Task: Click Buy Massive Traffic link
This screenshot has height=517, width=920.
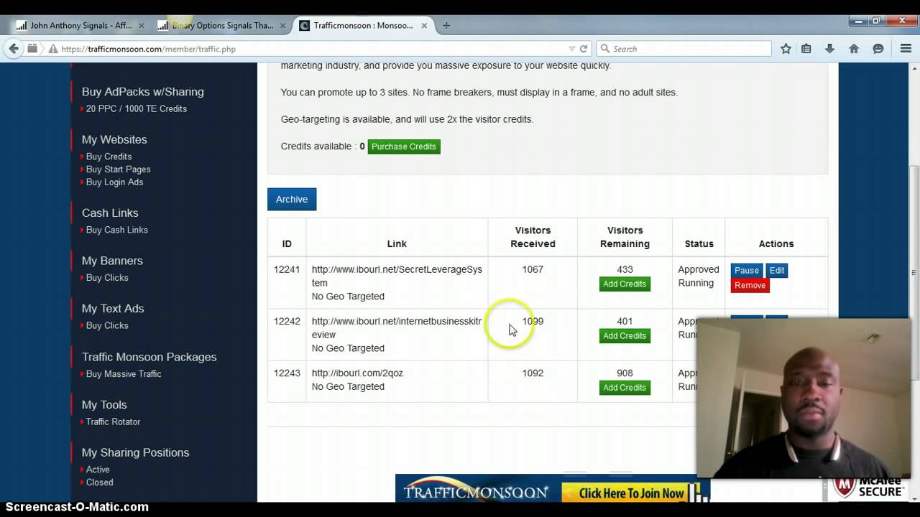Action: coord(124,374)
